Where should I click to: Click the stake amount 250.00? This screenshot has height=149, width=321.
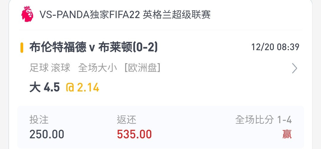point(47,134)
